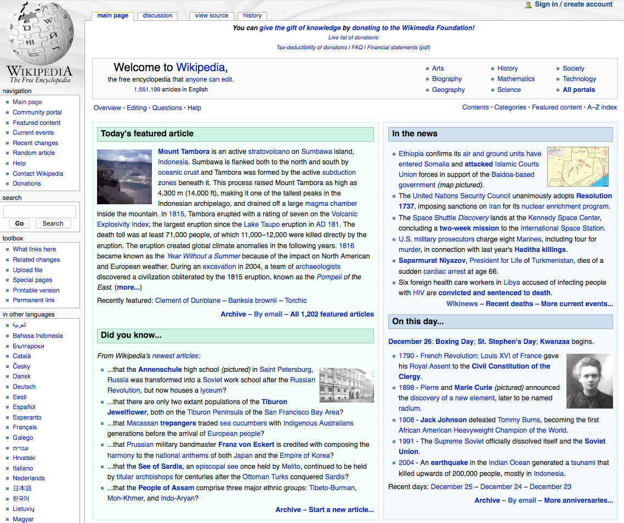The width and height of the screenshot is (624, 523).
Task: Click the user icon beside Sign in
Action: pos(528,5)
